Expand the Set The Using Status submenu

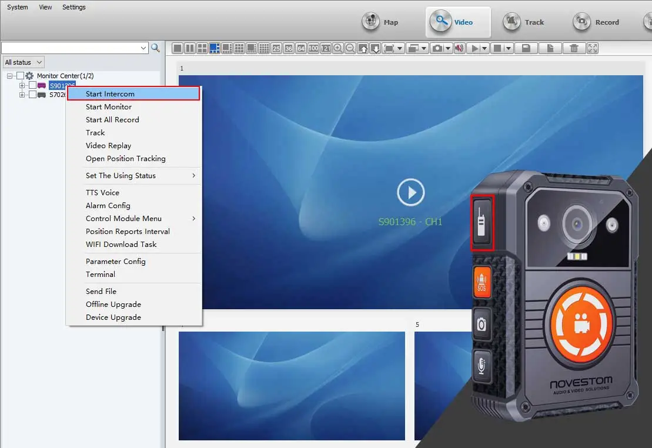pos(133,176)
